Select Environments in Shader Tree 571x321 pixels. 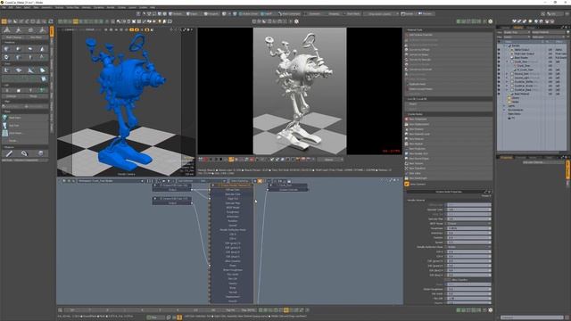click(516, 110)
